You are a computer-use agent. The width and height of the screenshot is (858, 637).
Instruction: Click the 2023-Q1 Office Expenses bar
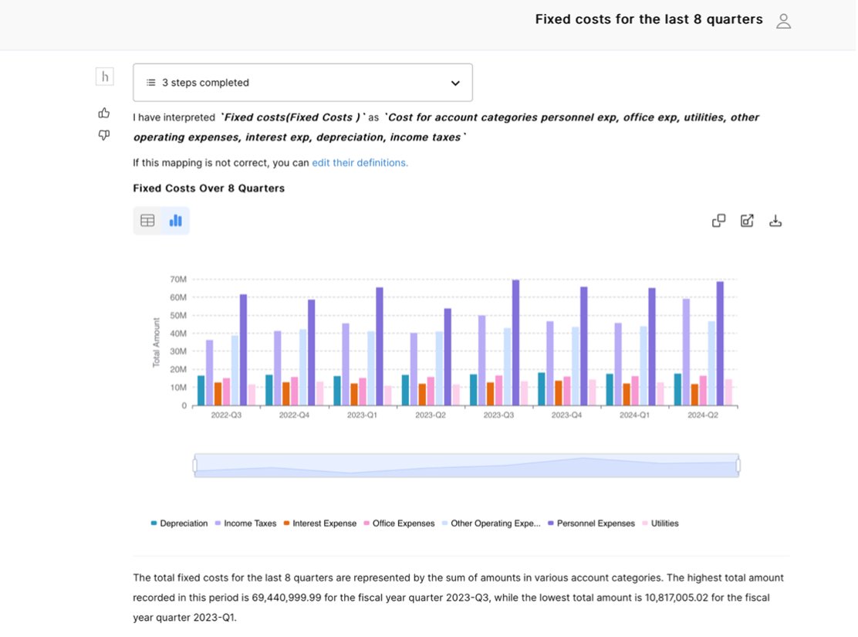point(362,391)
